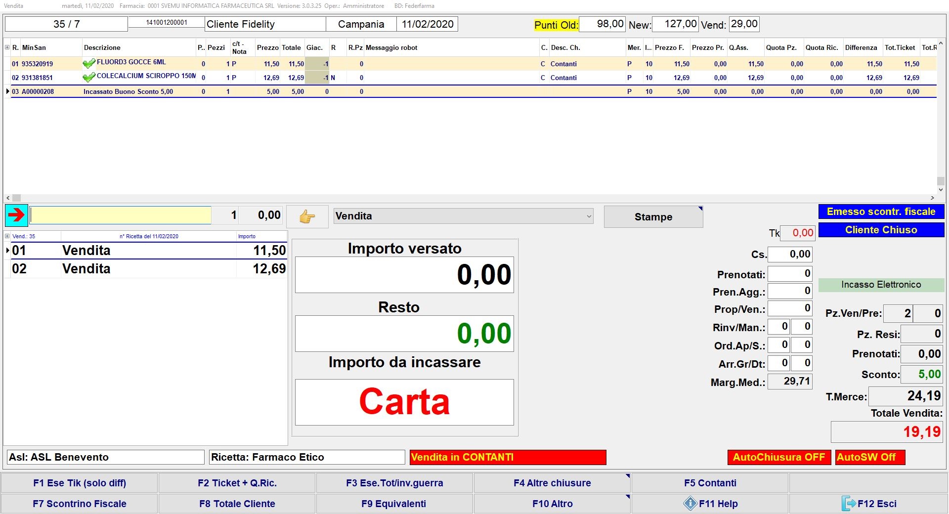Click the red arrow icon beside input field
This screenshot has height=514, width=949.
point(16,215)
